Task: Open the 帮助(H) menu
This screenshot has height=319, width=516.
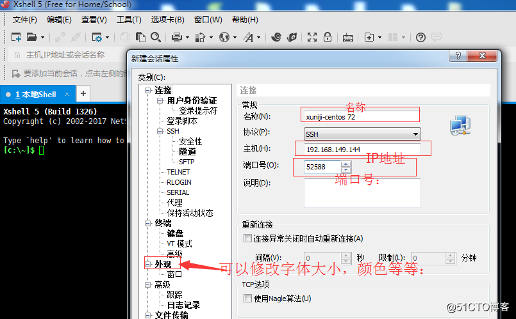Action: click(245, 20)
